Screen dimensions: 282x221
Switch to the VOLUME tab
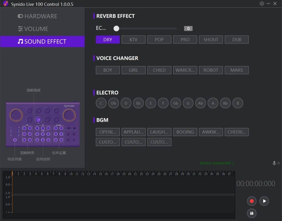[33, 29]
